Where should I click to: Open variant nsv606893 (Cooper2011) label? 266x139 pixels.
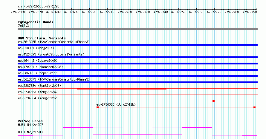[x=38, y=73]
